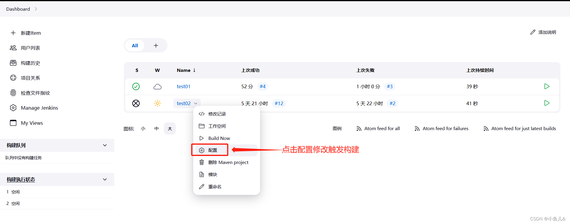This screenshot has width=570, height=224.
Task: Click the RSS icon for latest builds feed
Action: pos(486,129)
